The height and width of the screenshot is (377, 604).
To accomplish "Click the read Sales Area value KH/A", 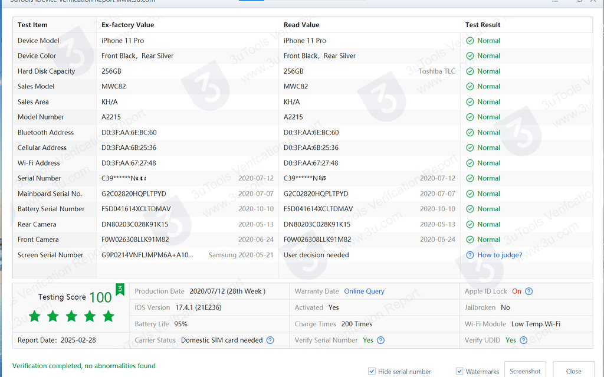I will pos(291,101).
